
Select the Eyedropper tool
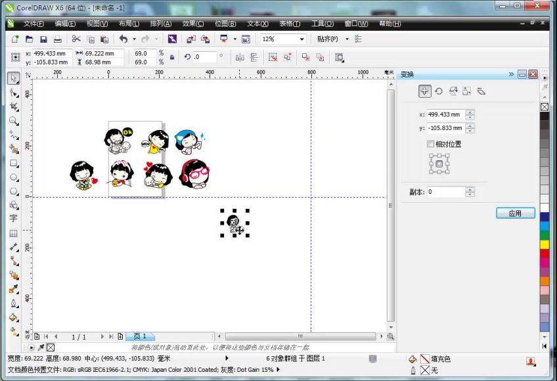coord(14,289)
